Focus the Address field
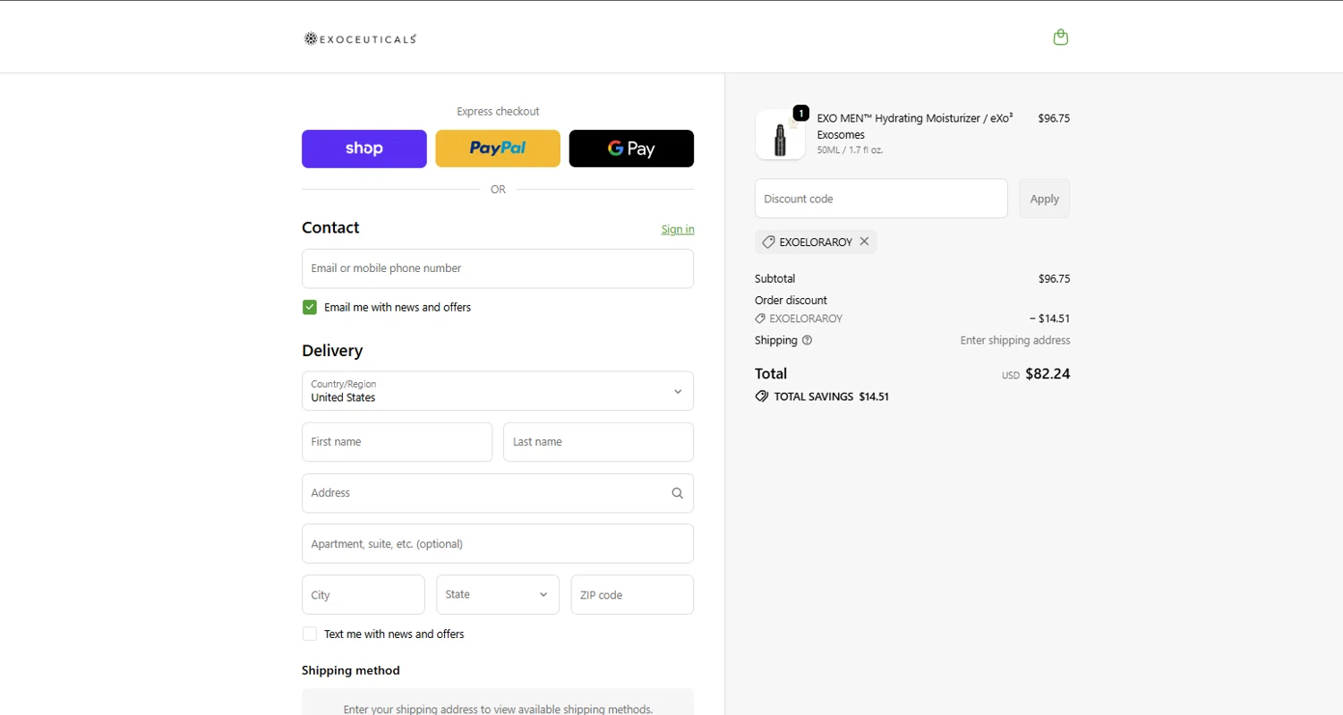 point(498,493)
